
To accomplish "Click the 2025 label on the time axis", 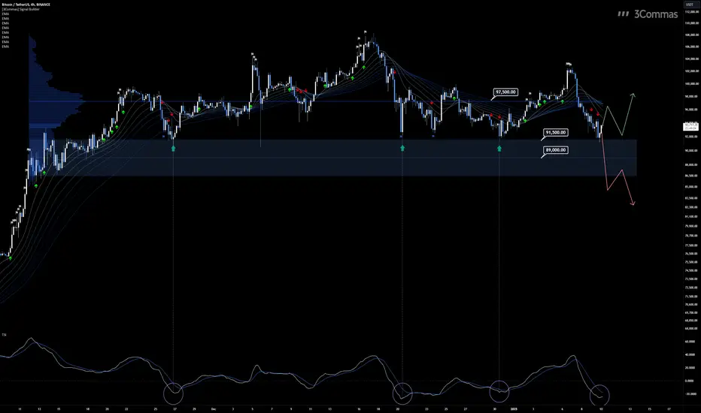I will coord(514,409).
